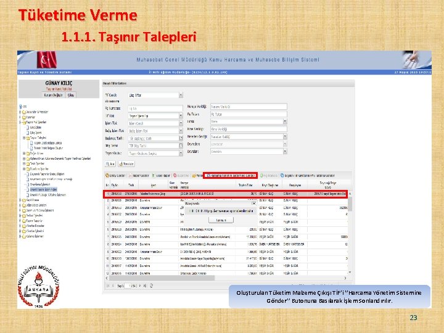Select row 3 Ambarlar Arası Devir
This screenshot has height=333, width=444.
click(x=226, y=208)
